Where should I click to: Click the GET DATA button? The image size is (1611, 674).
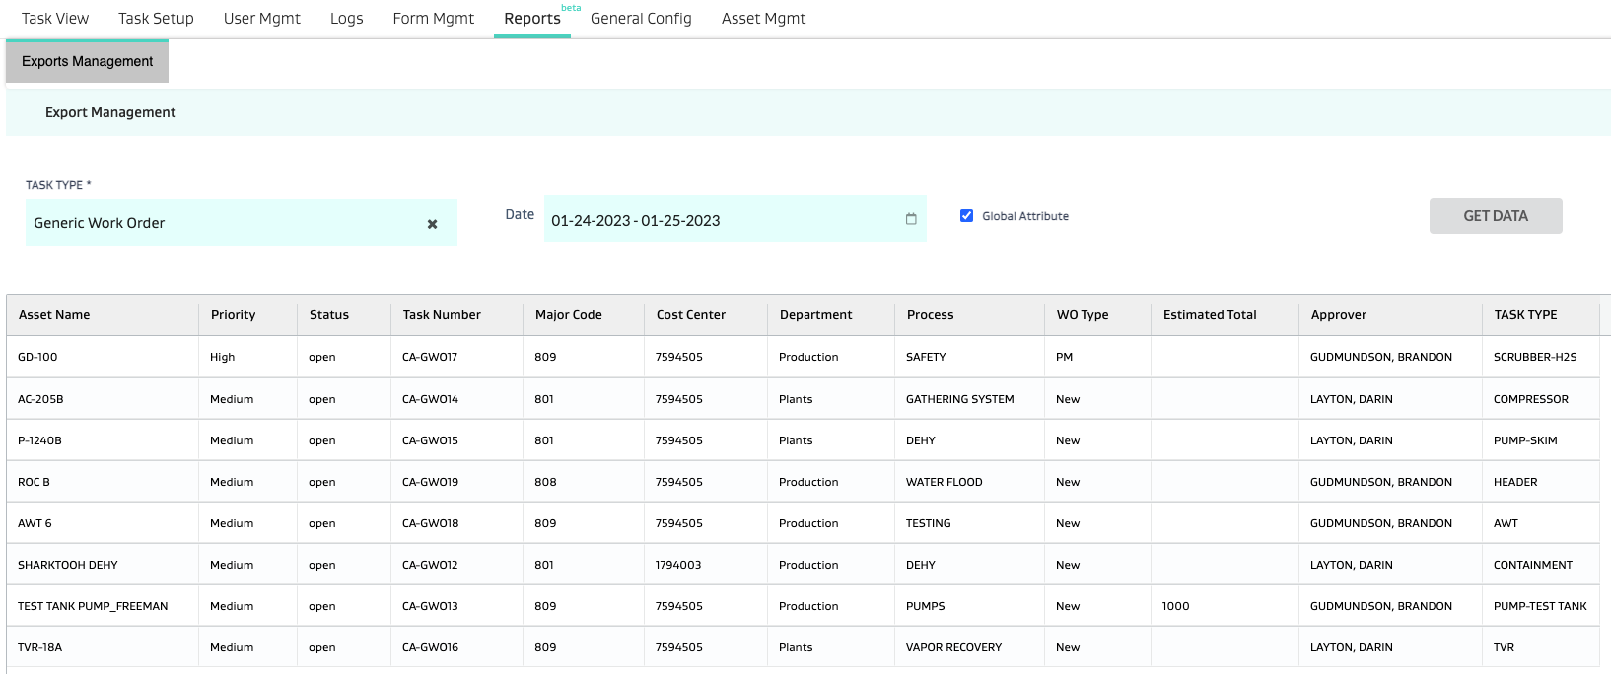1495,216
